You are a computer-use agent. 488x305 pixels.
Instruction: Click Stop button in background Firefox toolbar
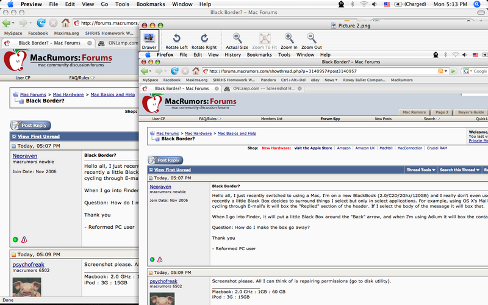click(x=54, y=23)
